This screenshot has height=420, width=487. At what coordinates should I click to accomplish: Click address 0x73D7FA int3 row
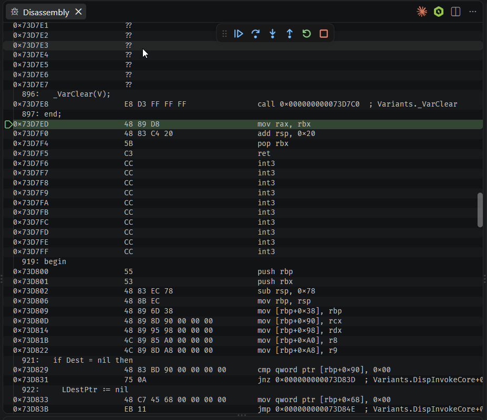click(243, 203)
